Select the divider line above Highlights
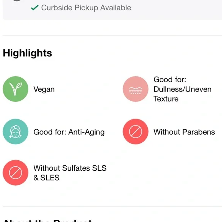 pos(112,36)
